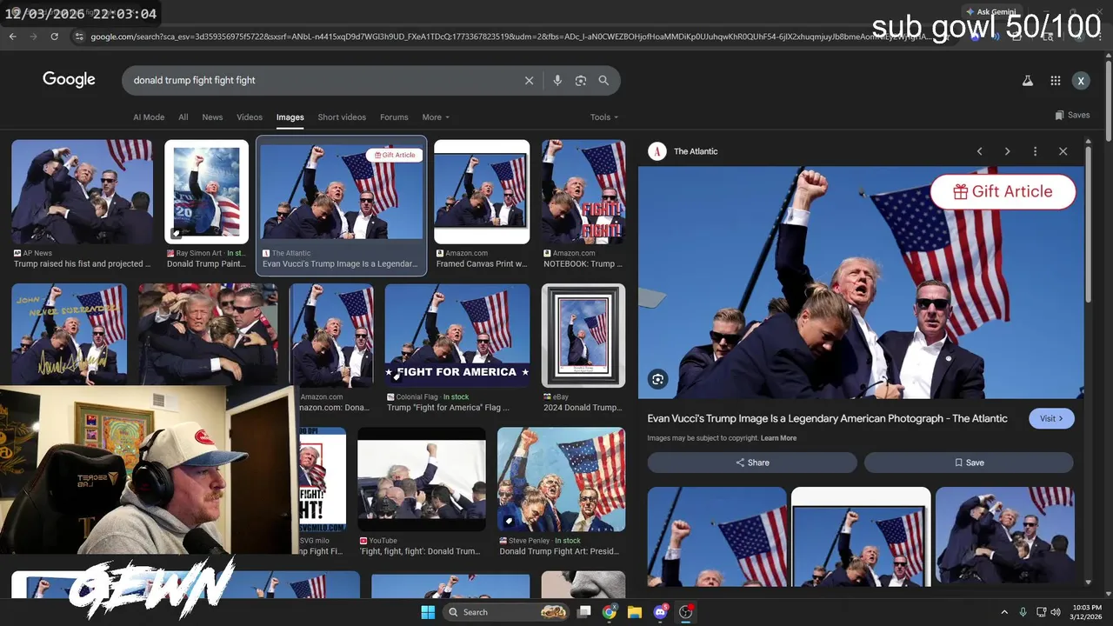This screenshot has height=626, width=1113.
Task: Open clock showing 10:03 PM
Action: click(1086, 612)
